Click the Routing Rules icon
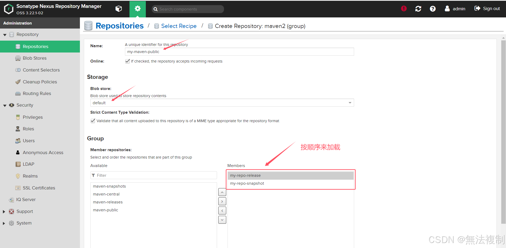 pyautogui.click(x=18, y=94)
